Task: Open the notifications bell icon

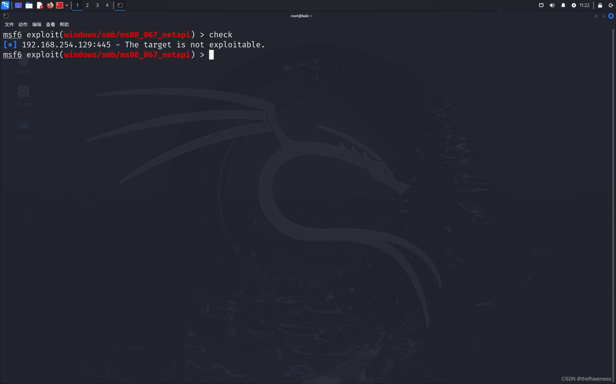Action: [563, 5]
